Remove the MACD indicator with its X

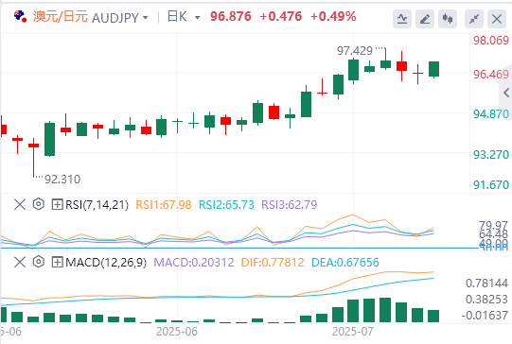pyautogui.click(x=20, y=262)
